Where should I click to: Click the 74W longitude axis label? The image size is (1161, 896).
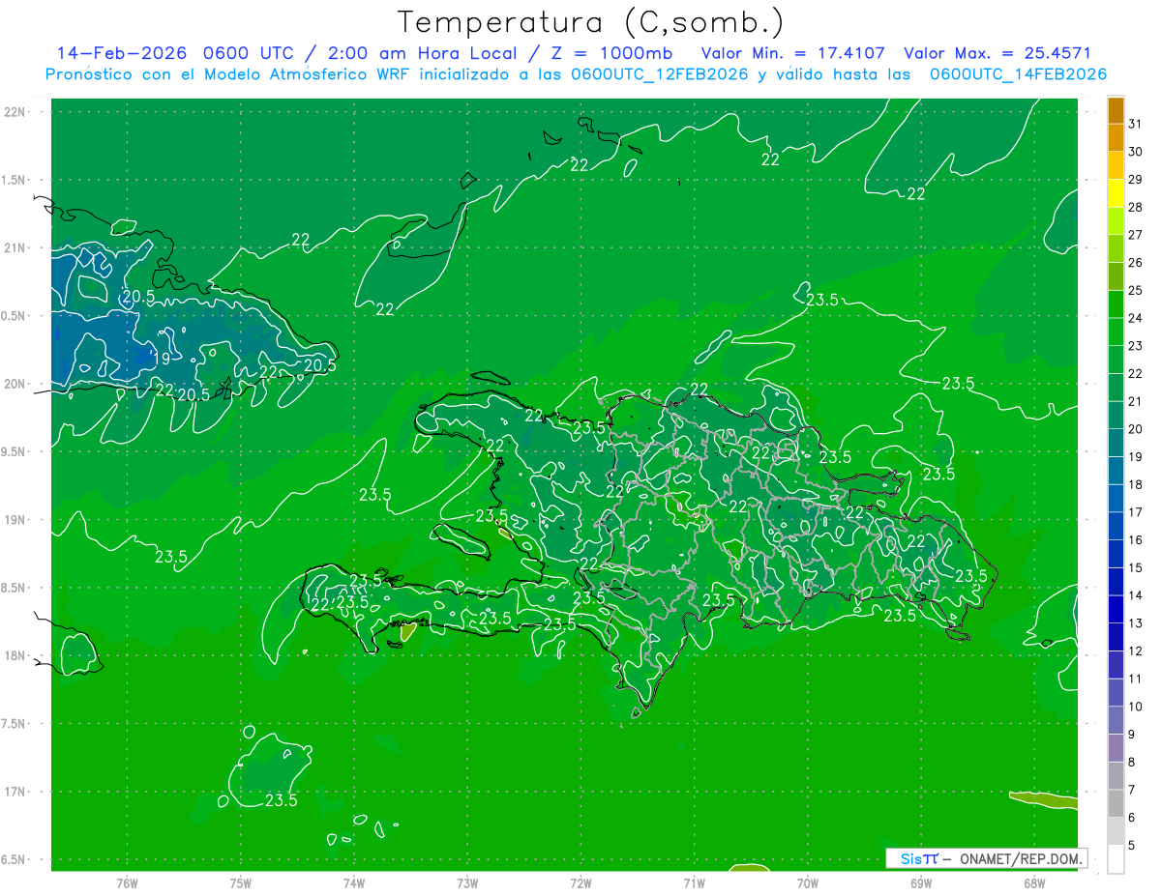353,882
